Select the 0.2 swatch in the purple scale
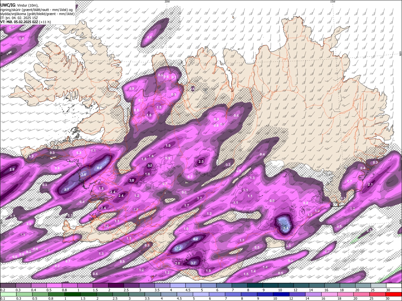Image resolution: width=402 pixels, height=301 pixels. tap(8, 286)
